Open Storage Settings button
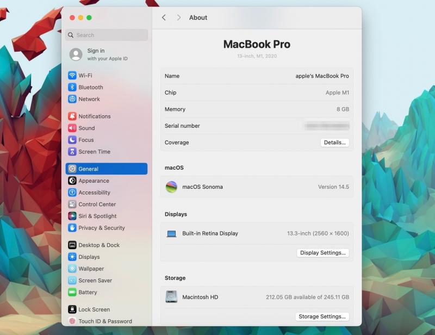The image size is (435, 335). point(322,317)
